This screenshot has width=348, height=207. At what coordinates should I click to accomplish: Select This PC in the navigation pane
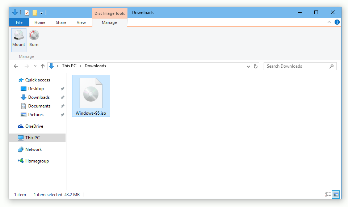tap(37, 138)
